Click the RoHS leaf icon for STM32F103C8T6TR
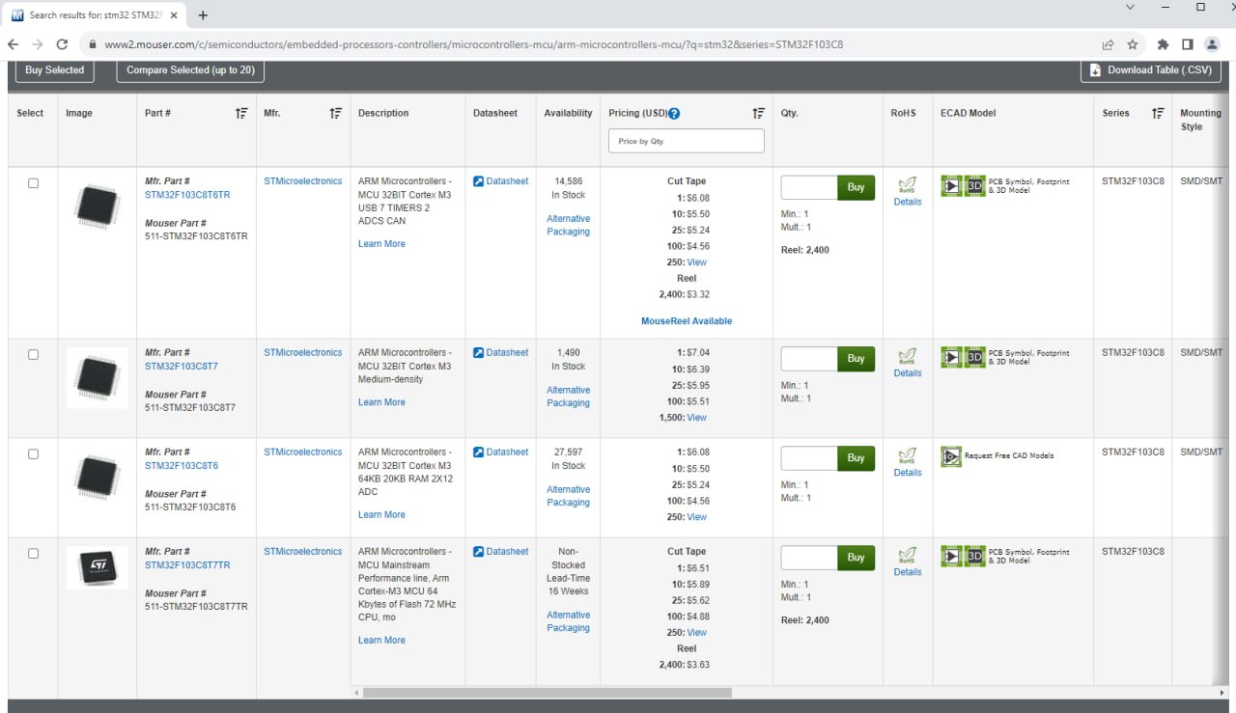This screenshot has width=1236, height=713. click(907, 184)
